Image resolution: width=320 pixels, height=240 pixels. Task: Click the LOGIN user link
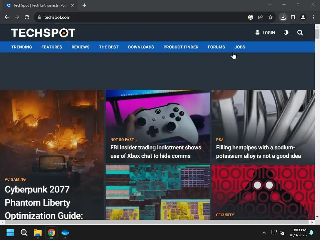[x=265, y=32]
